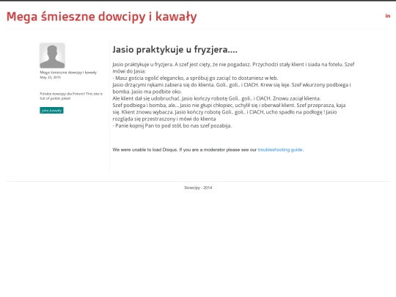Viewport: 396px width, 297px height.
Task: Open author name link under the avatar
Action: (x=68, y=73)
